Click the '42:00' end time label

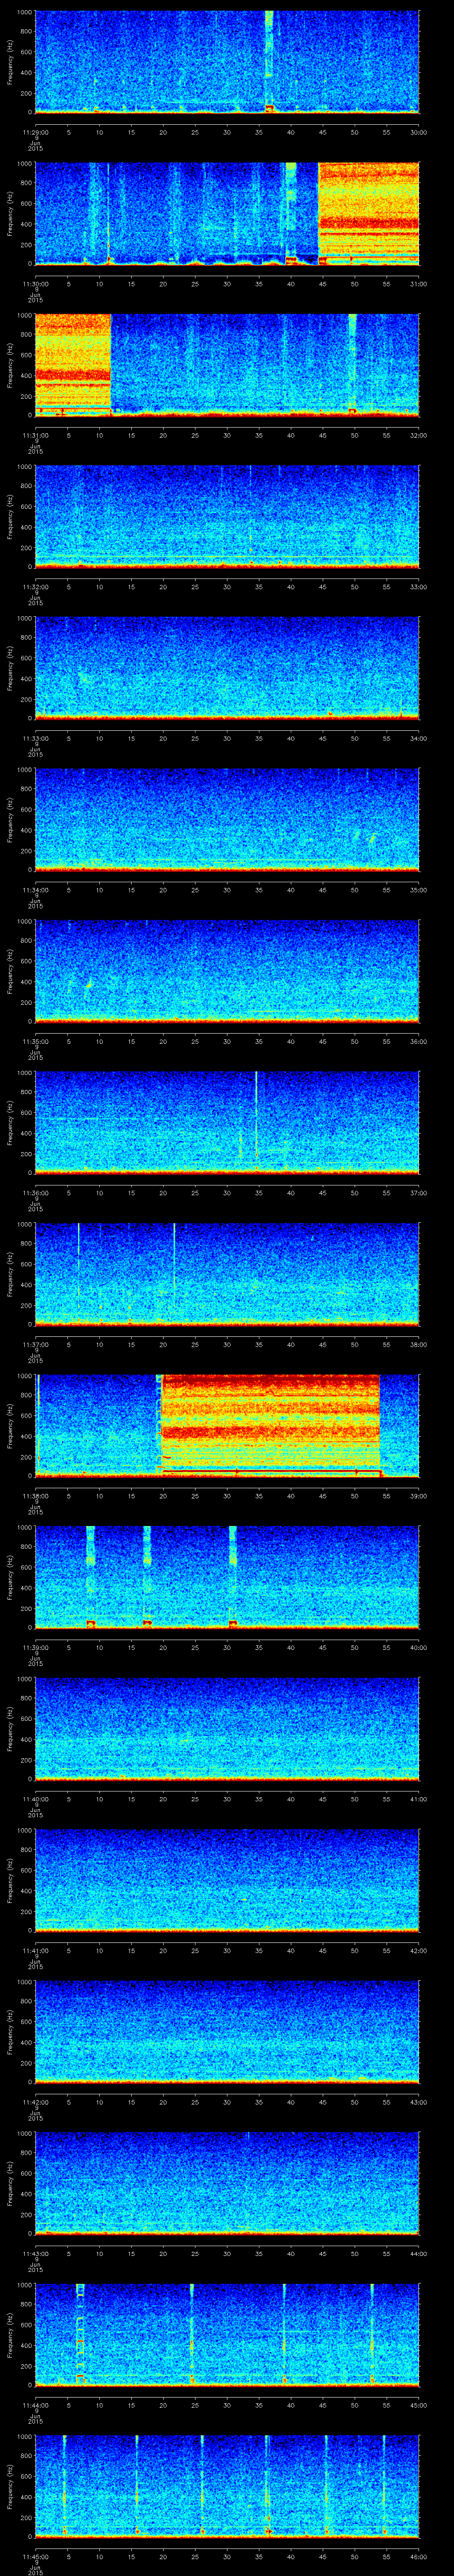point(418,1951)
